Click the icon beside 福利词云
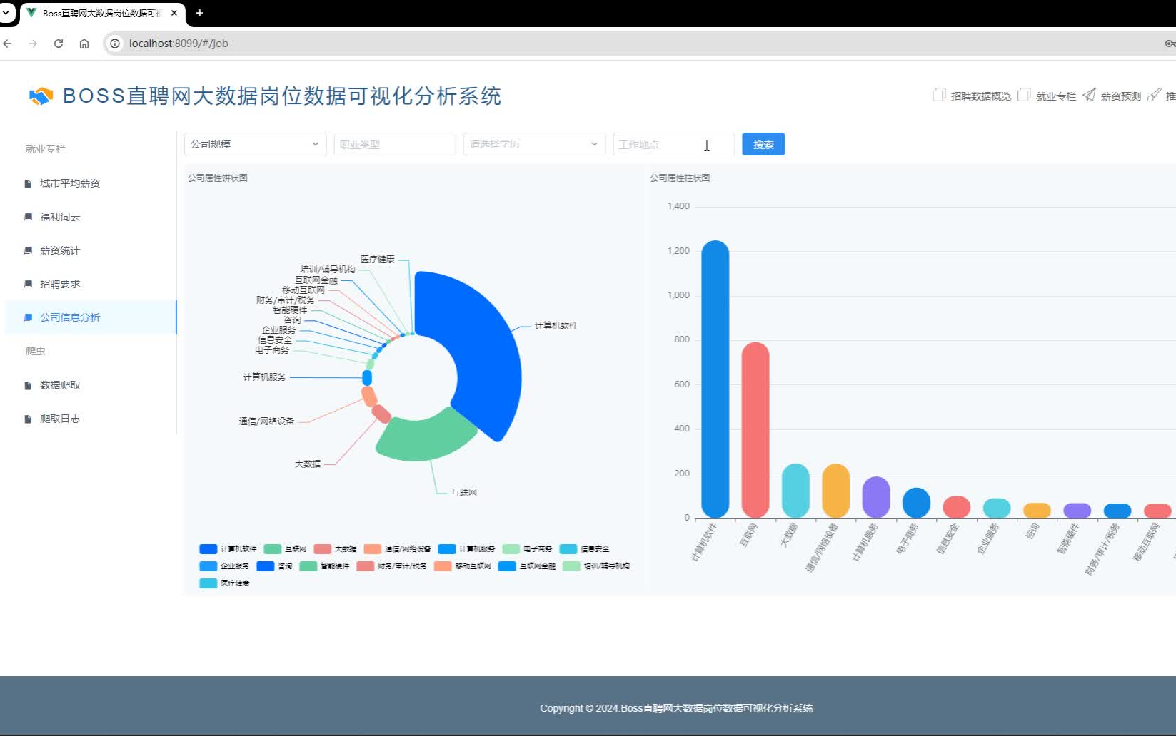 click(28, 217)
